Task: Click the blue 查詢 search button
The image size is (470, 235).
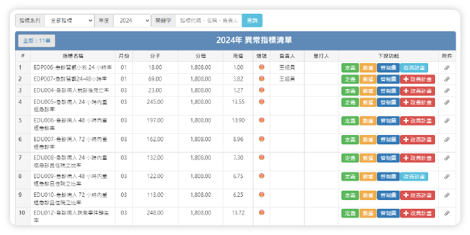Action: click(252, 21)
